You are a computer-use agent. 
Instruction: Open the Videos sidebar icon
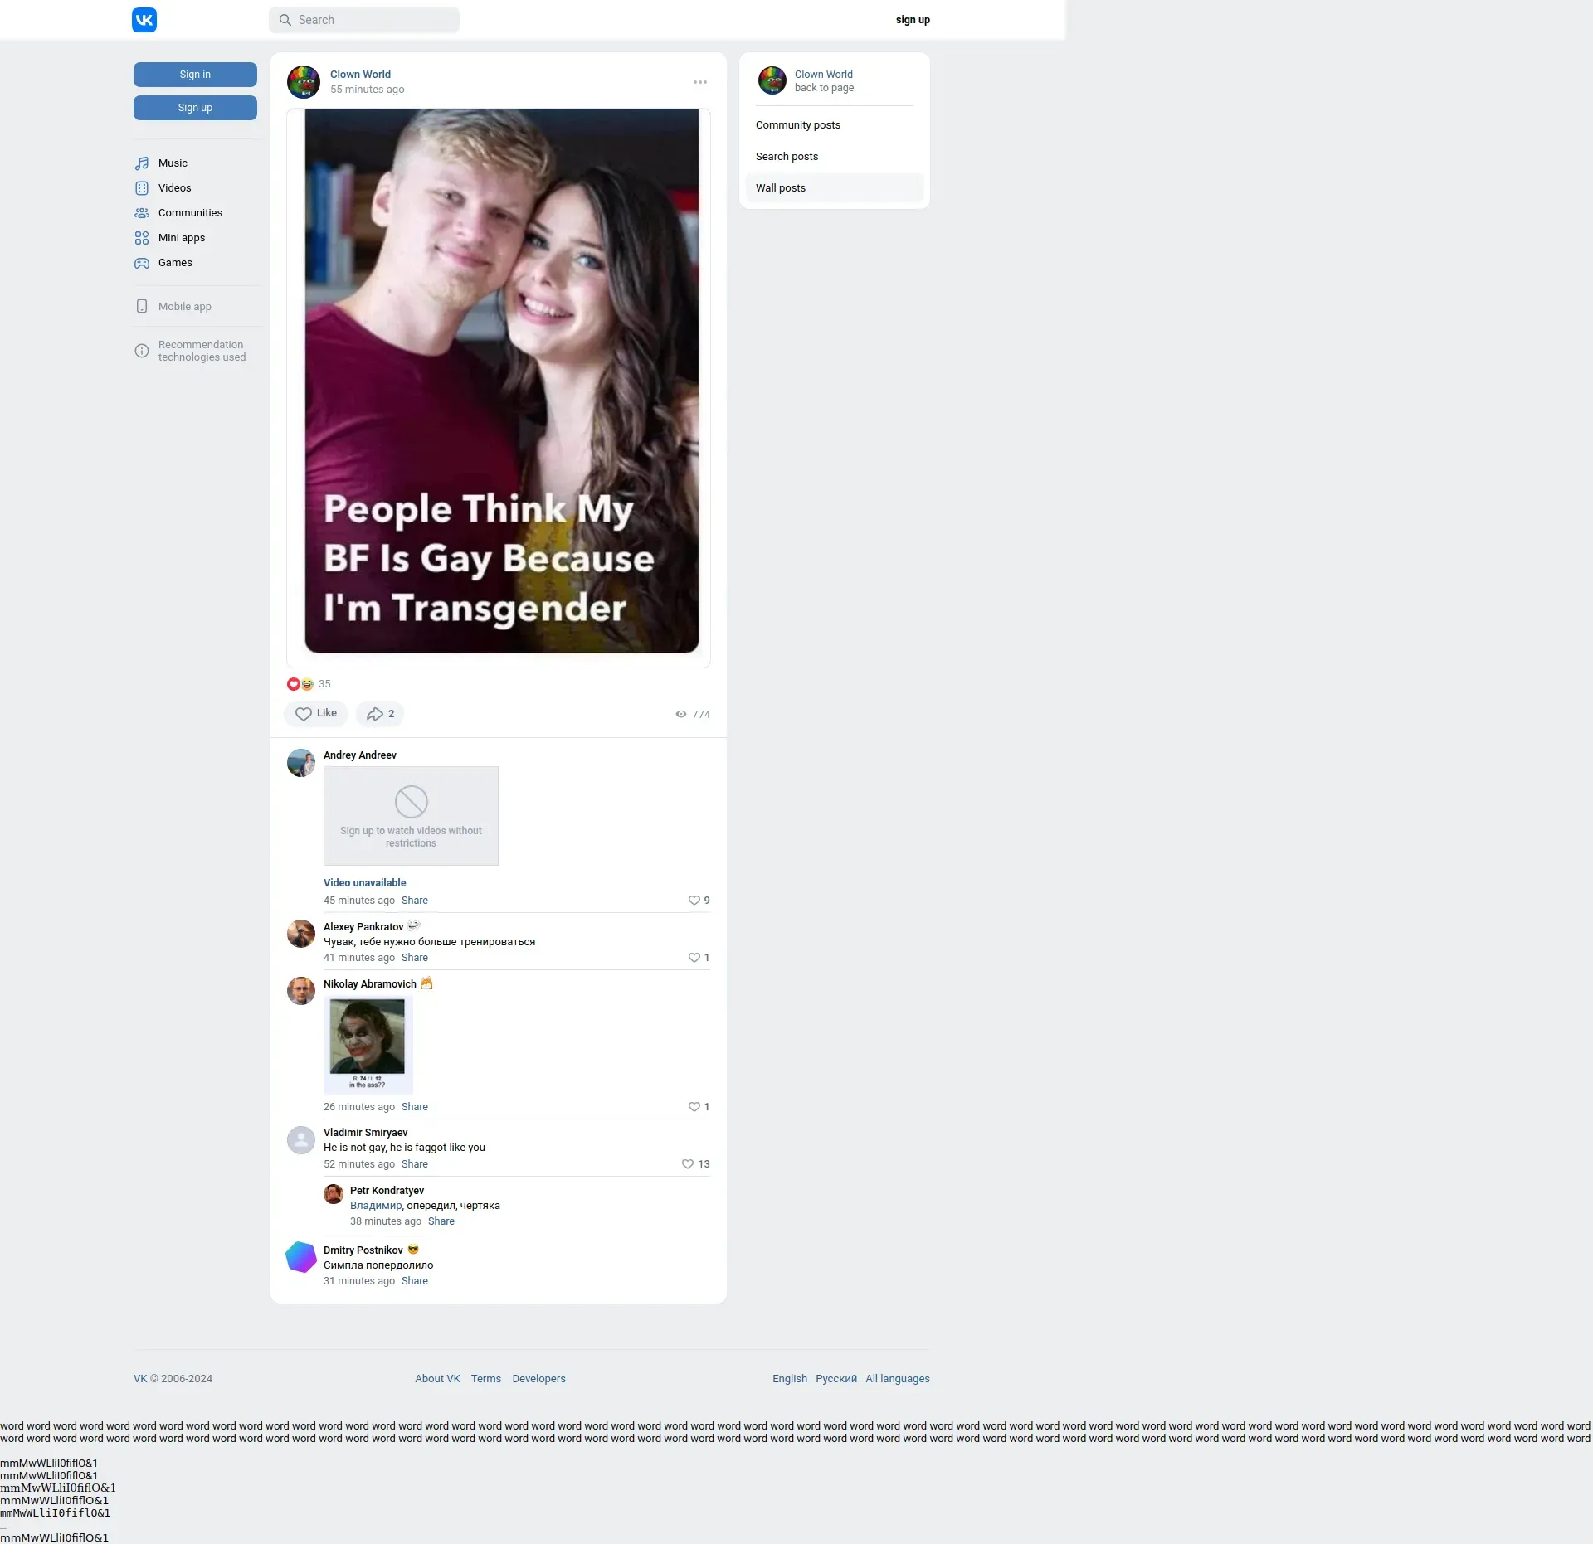[142, 188]
